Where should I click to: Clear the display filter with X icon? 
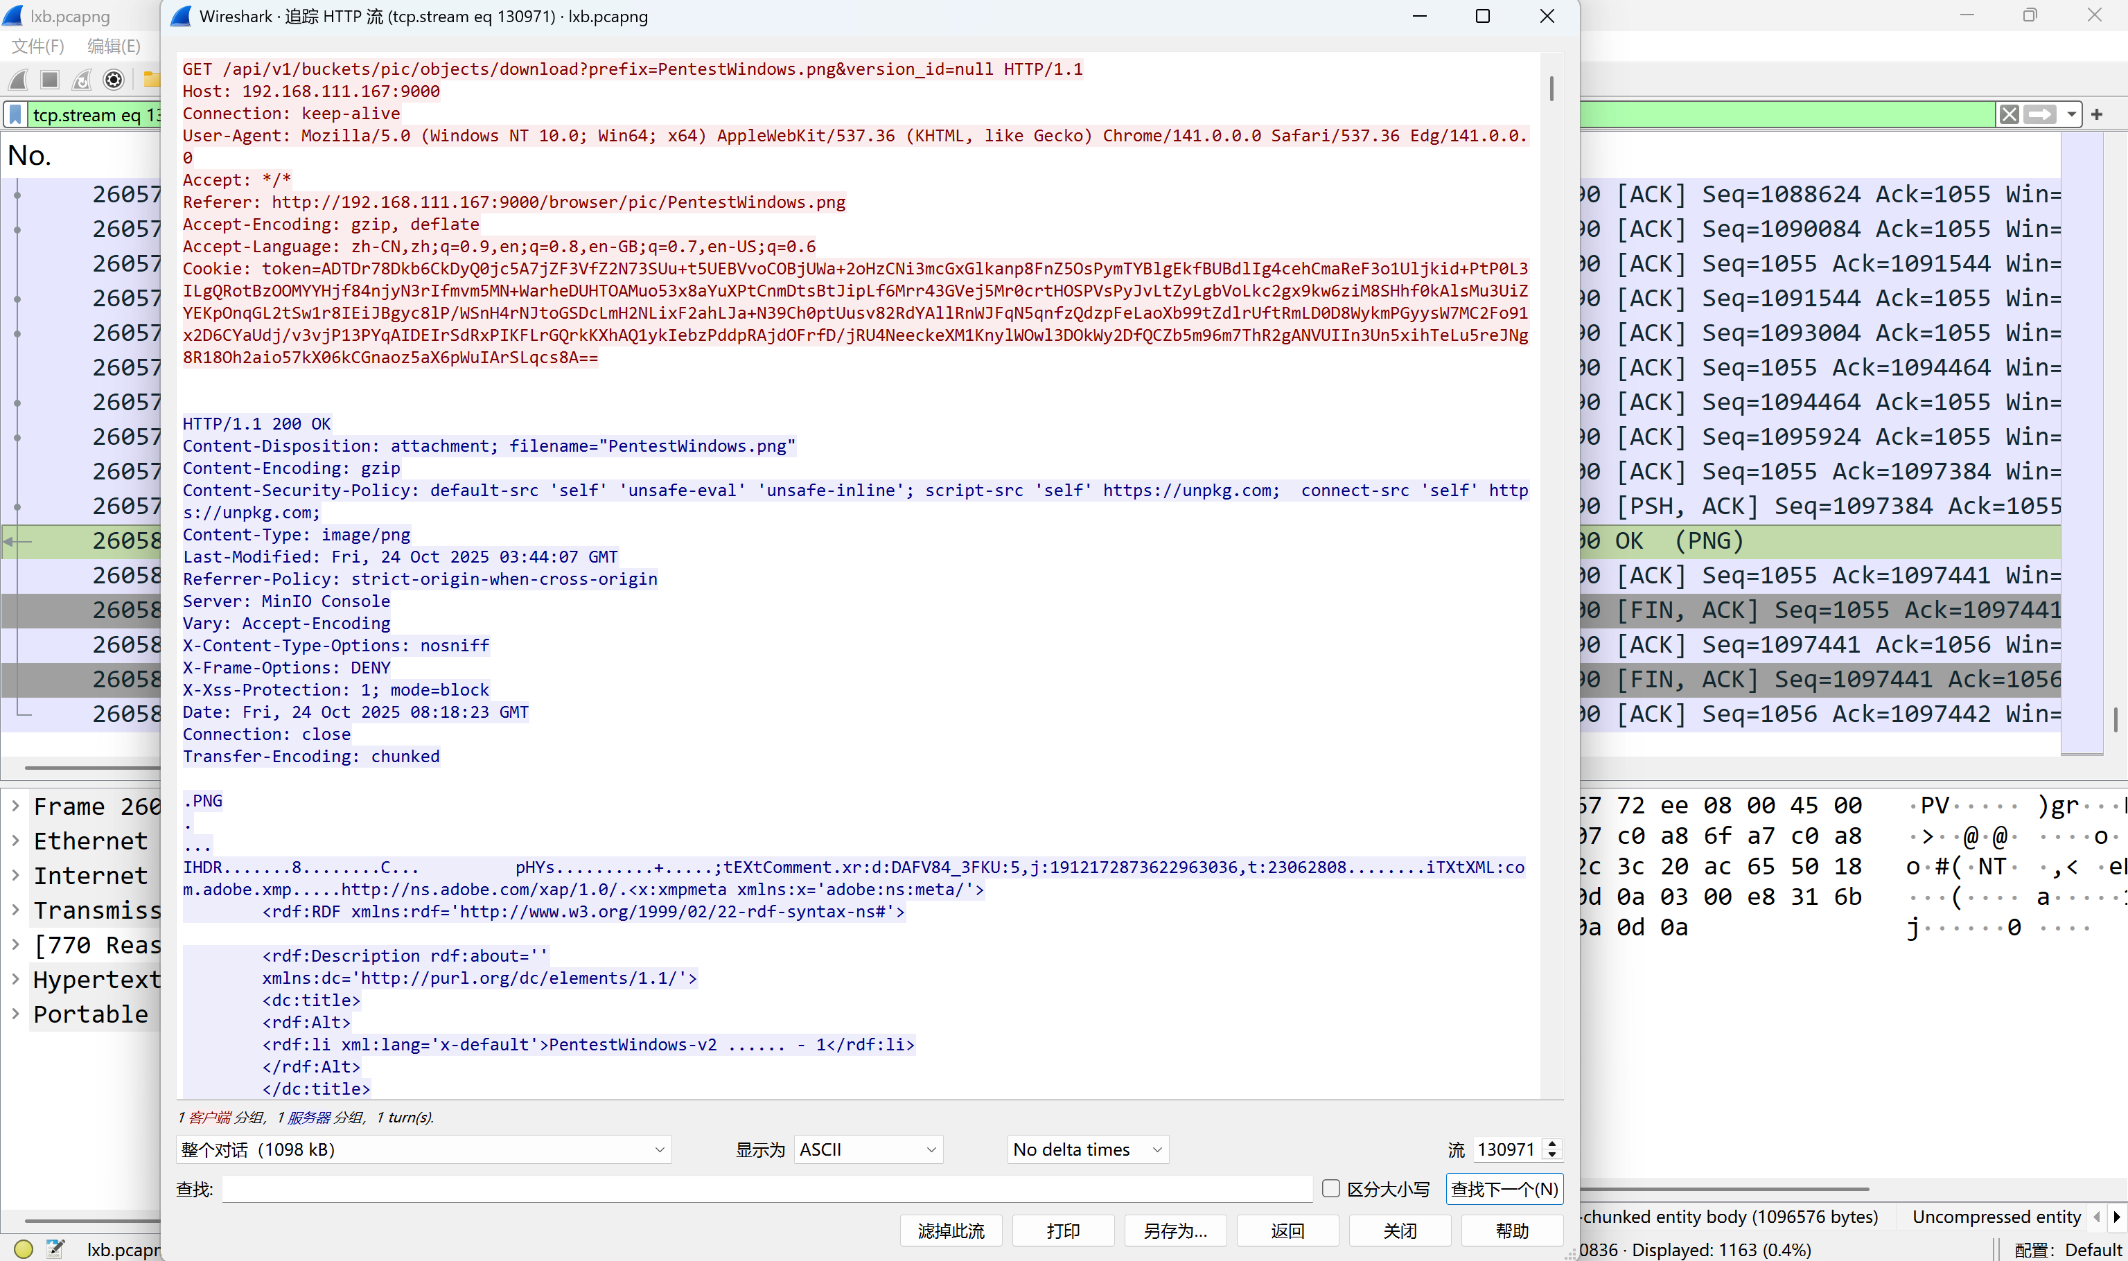(x=2009, y=115)
